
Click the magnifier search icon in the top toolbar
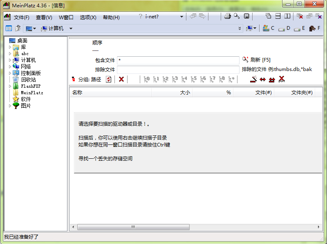[x=237, y=16]
